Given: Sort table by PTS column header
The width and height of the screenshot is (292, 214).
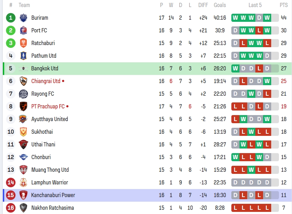Looking at the screenshot, I should [284, 5].
